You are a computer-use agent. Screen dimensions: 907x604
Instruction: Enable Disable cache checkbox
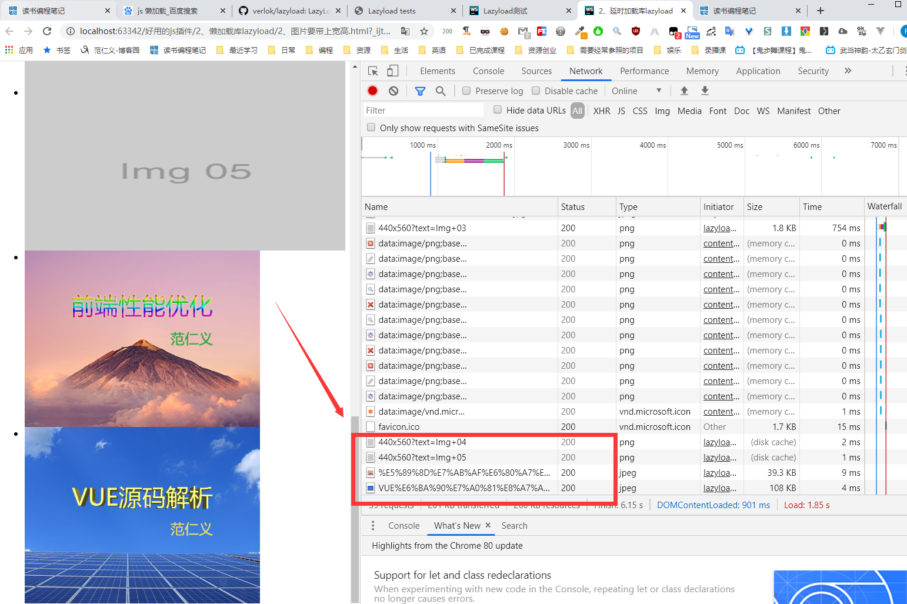536,91
